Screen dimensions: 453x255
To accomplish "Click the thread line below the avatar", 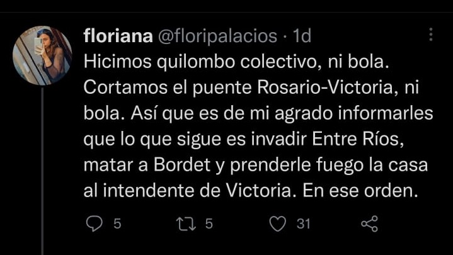I will (x=42, y=171).
